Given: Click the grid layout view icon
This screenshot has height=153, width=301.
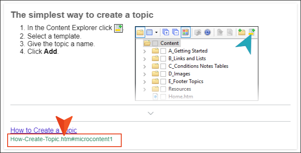Looking at the screenshot, I should [x=149, y=32].
